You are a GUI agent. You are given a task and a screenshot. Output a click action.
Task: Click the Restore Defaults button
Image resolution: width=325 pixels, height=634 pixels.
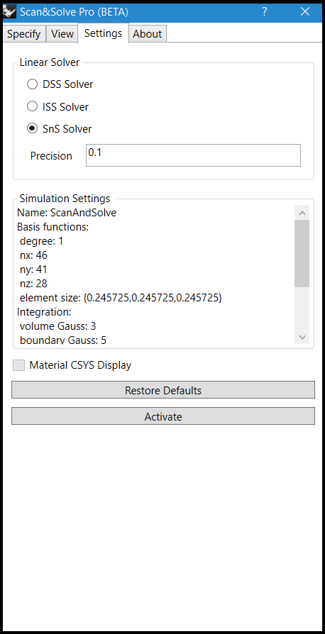[x=163, y=391]
